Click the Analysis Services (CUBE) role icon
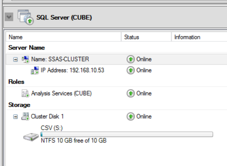The height and width of the screenshot is (166, 227). (25, 93)
